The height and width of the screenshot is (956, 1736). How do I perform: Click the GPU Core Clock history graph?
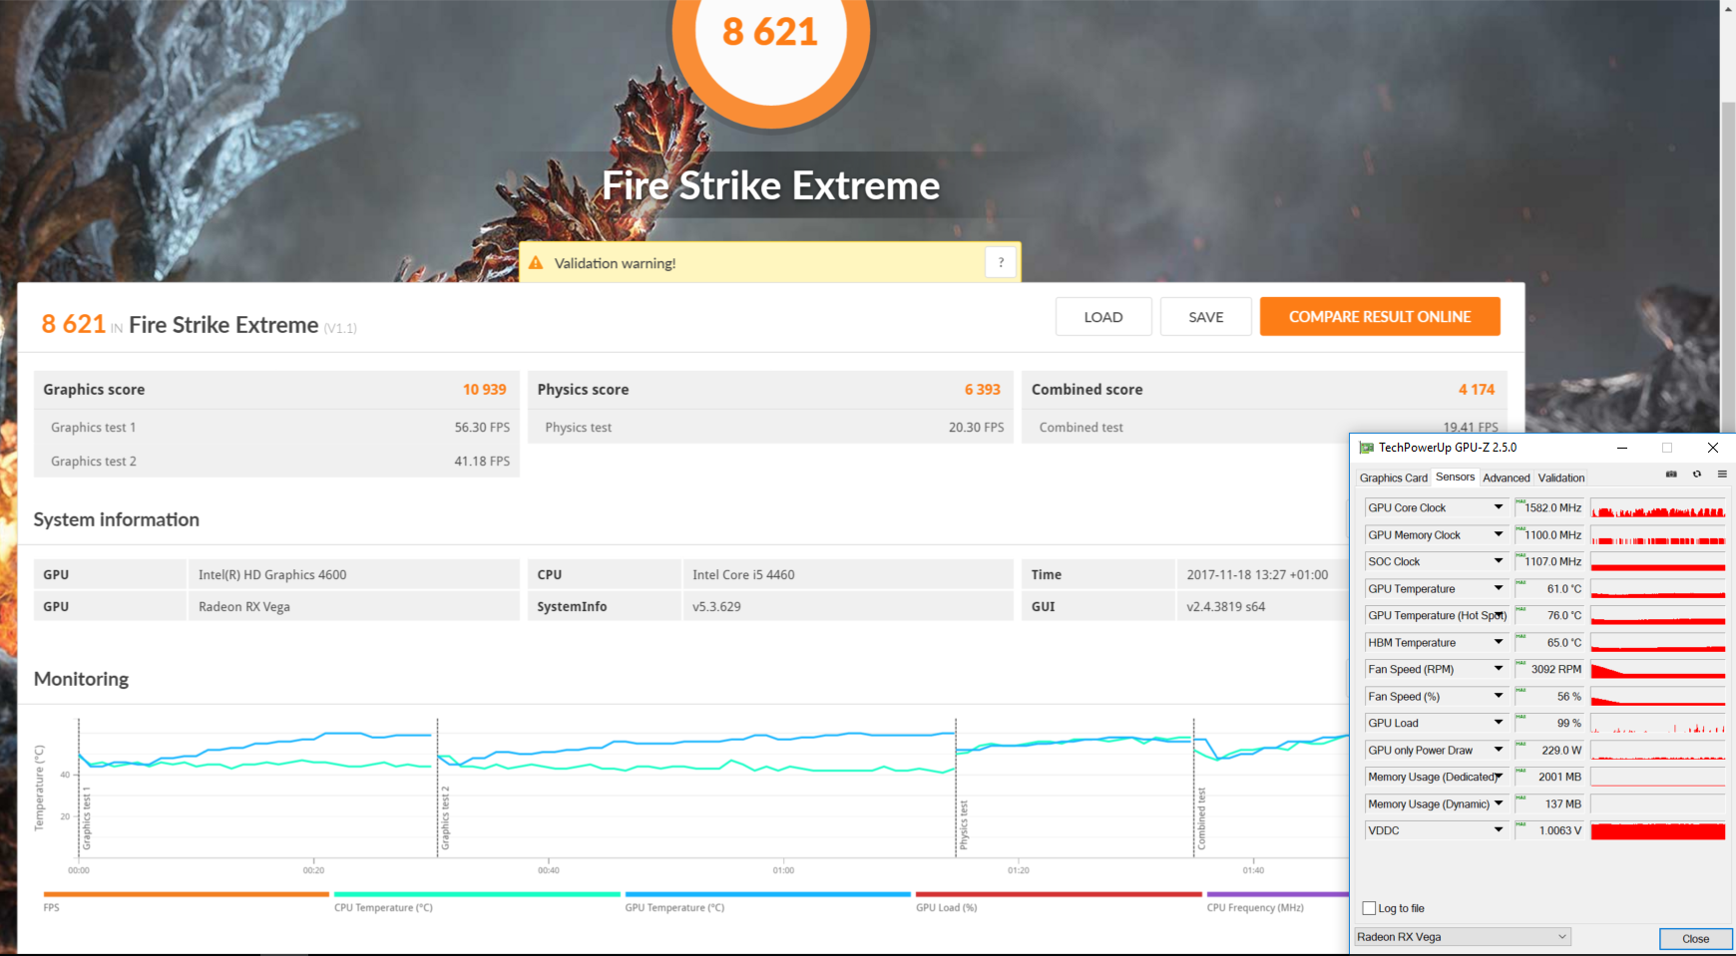[1657, 507]
